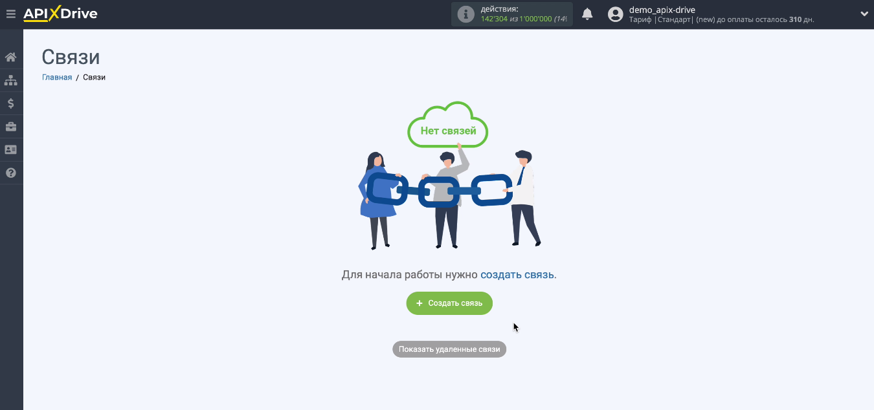
Task: Click the Главная breadcrumb link
Action: pos(57,77)
